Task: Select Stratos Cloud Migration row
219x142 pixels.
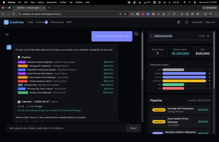Action: click(x=65, y=93)
